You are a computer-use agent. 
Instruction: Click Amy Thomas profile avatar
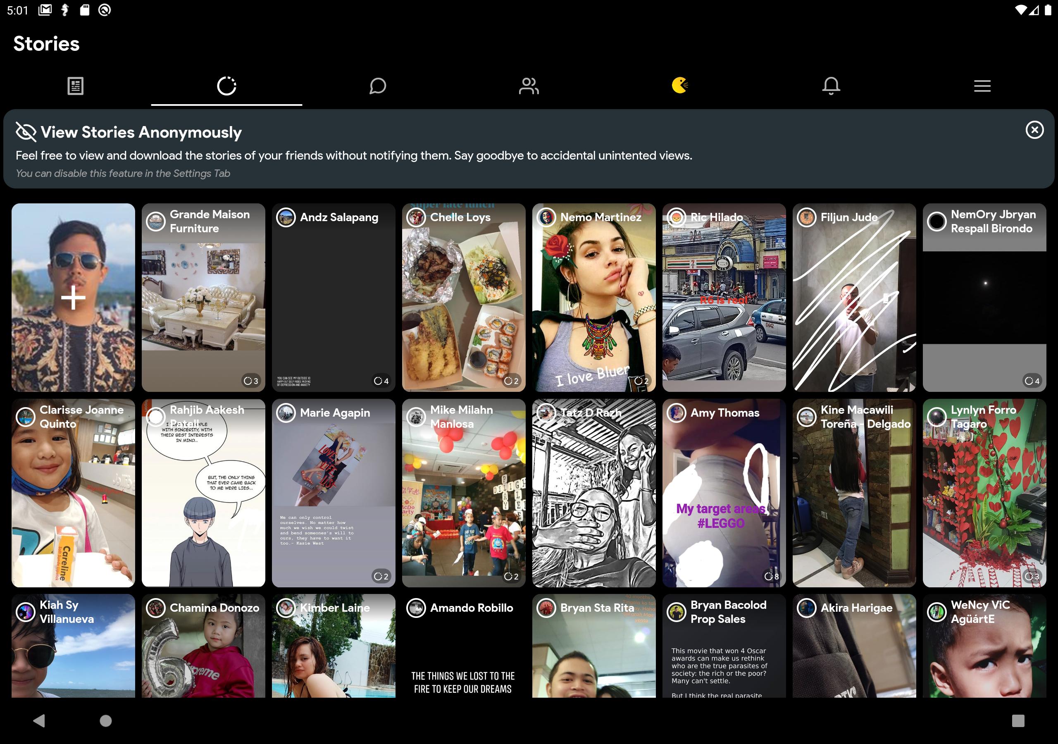[677, 413]
